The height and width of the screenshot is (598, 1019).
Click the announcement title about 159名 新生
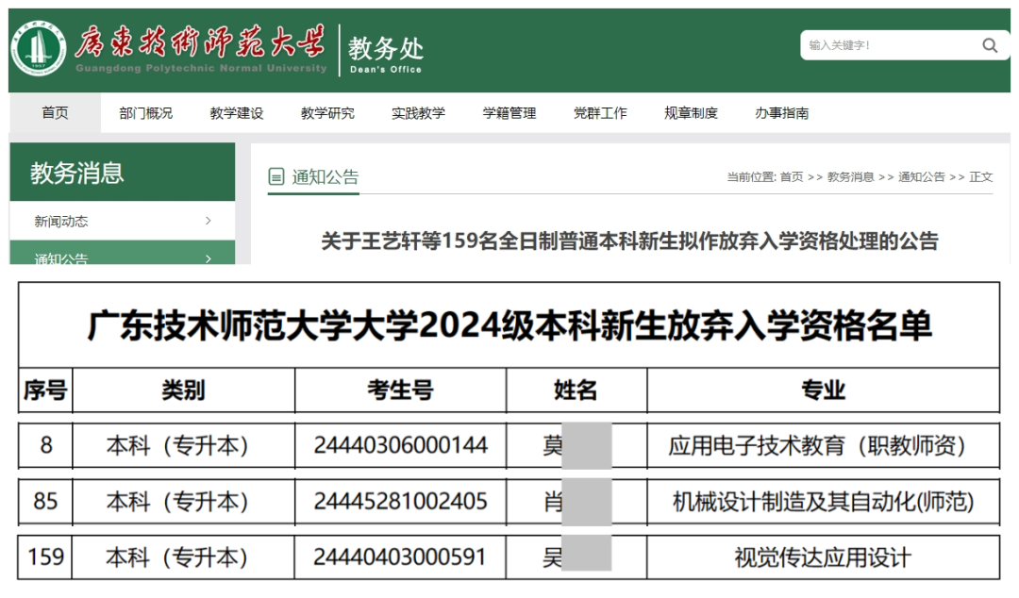(629, 241)
